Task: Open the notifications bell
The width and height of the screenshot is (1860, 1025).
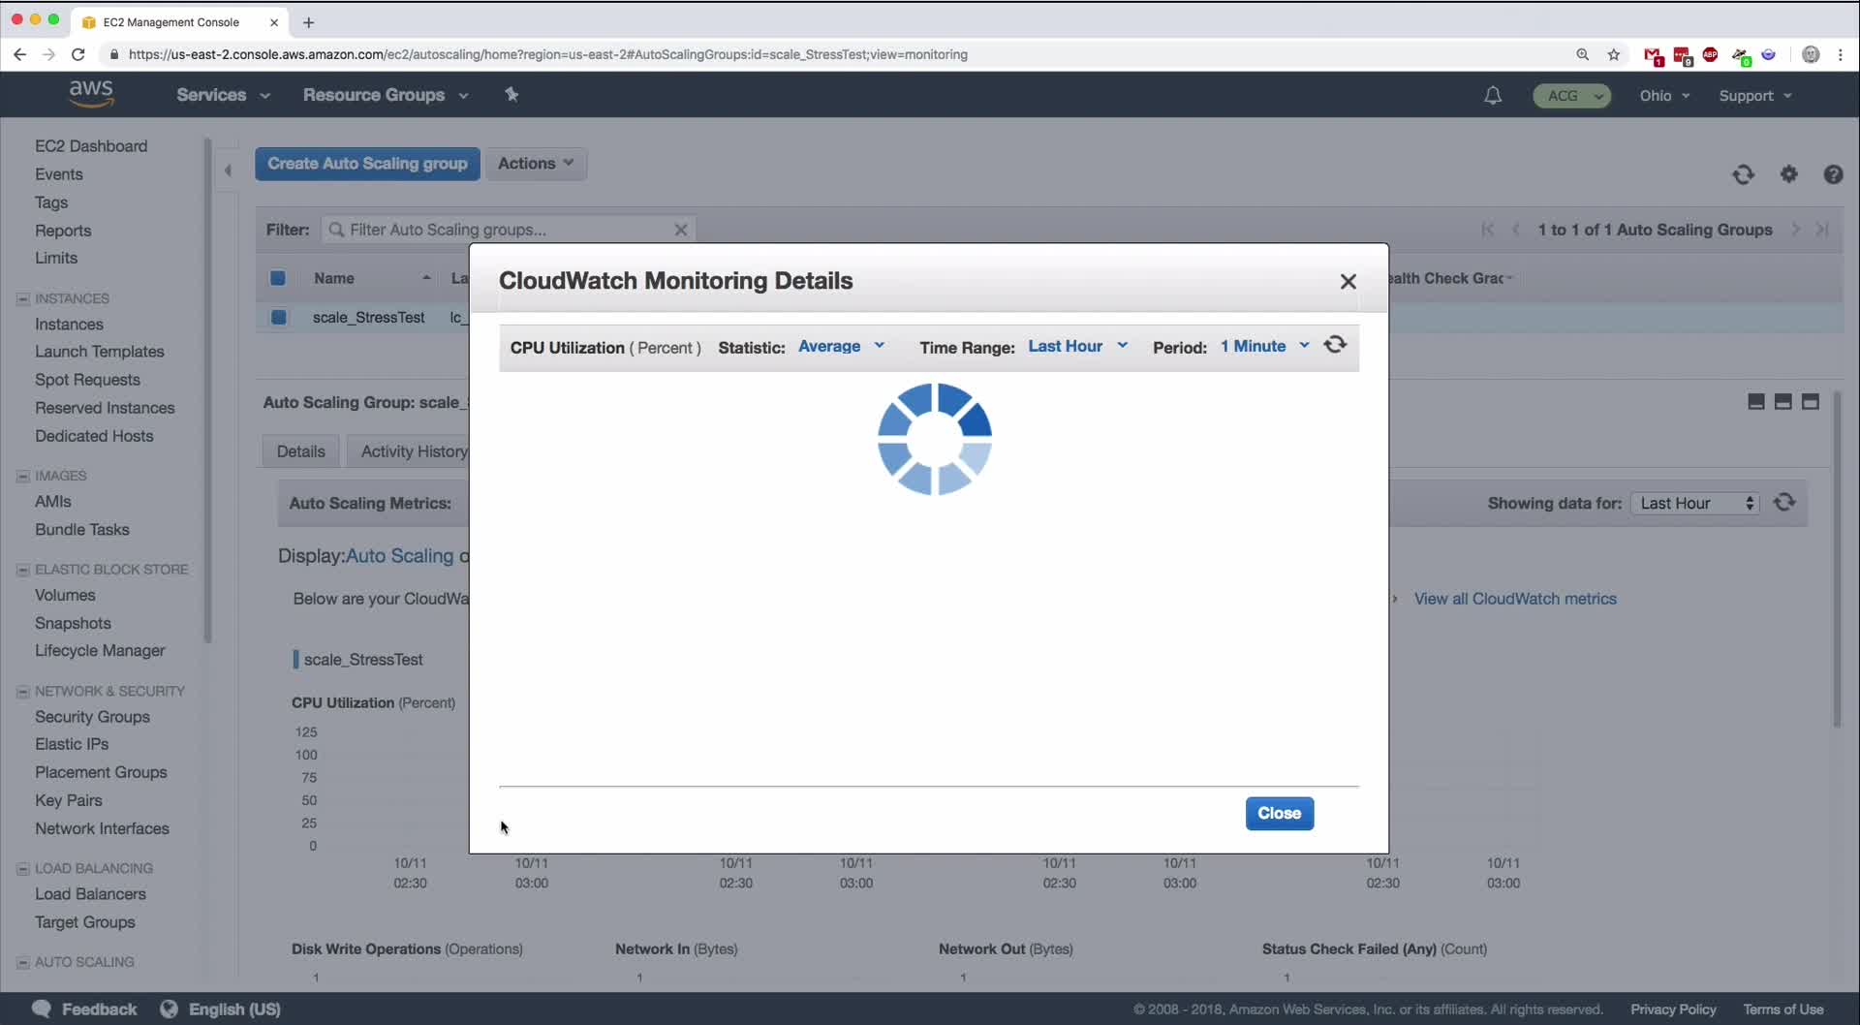Action: [1493, 95]
